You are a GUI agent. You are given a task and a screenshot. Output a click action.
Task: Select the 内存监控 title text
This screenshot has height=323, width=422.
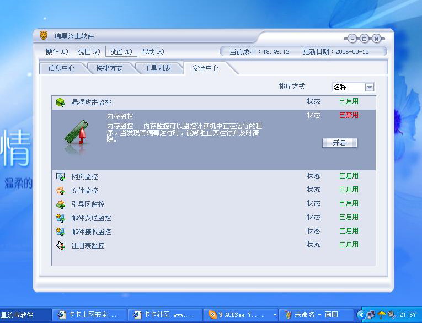120,116
